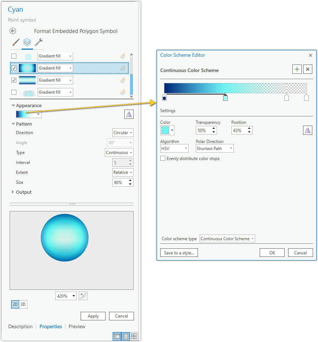The width and height of the screenshot is (318, 342).
Task: Enable first Gradient fill layer checkbox
Action: [x=14, y=56]
